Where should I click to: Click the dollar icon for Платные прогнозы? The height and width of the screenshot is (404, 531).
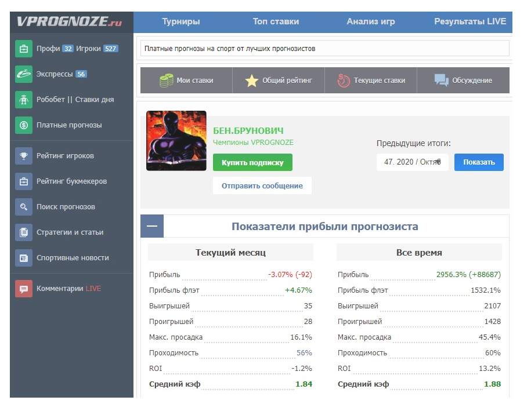tap(23, 125)
